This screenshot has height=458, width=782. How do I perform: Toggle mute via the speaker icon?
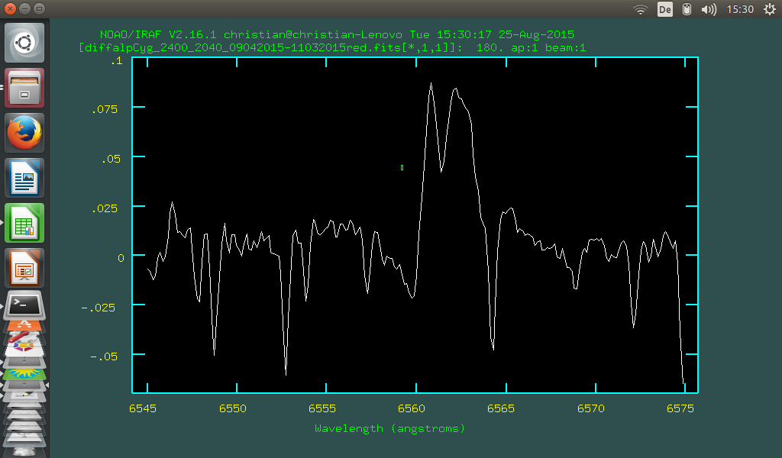pos(708,8)
